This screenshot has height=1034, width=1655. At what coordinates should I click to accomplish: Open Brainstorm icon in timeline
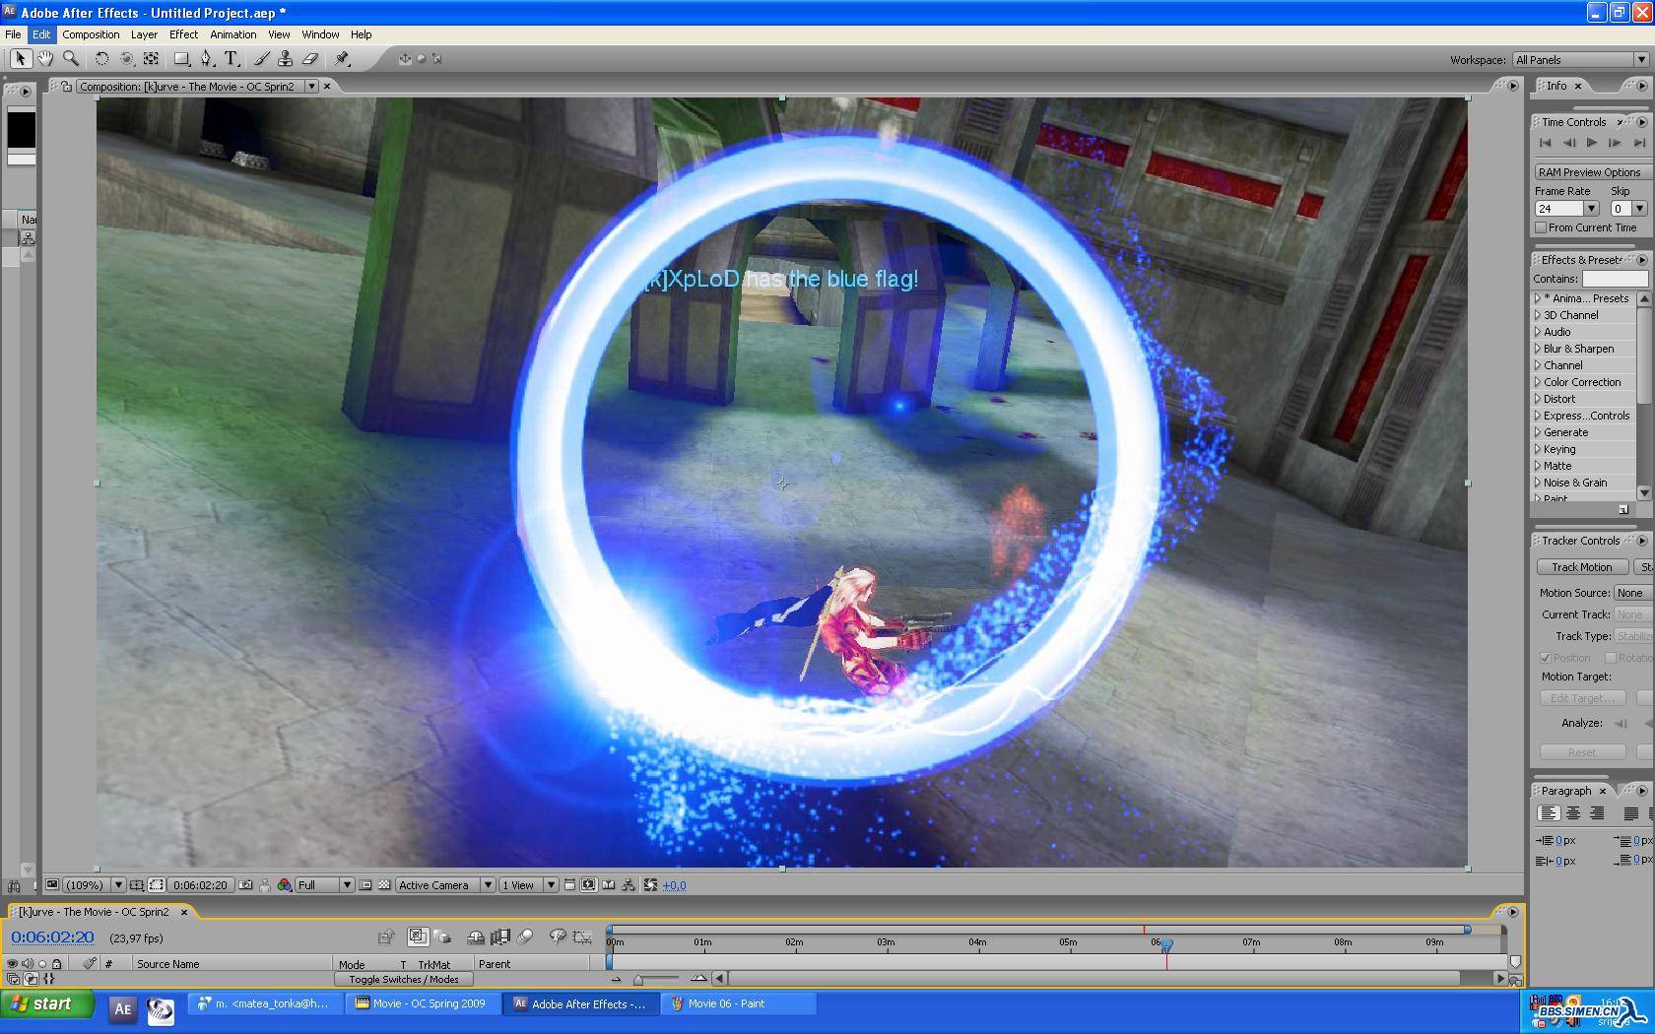pos(558,937)
